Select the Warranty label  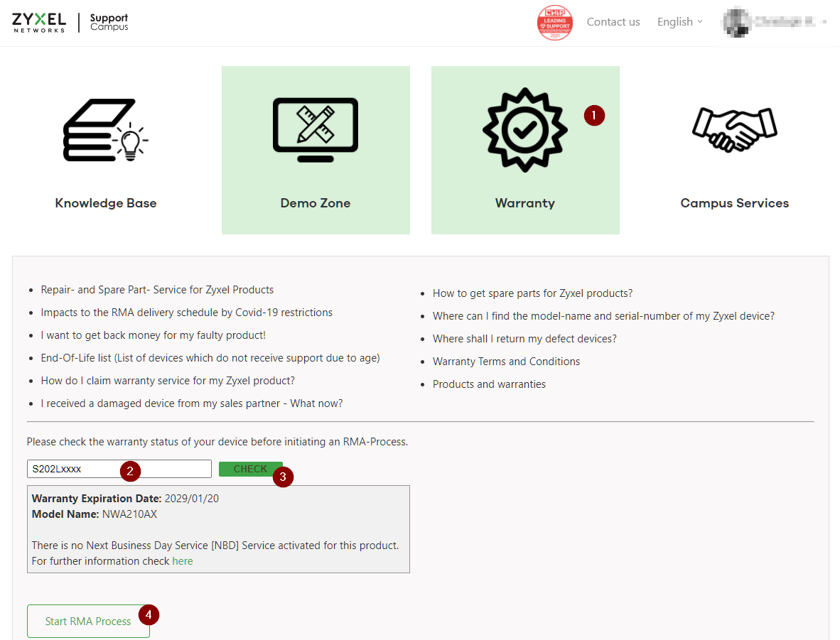tap(525, 203)
